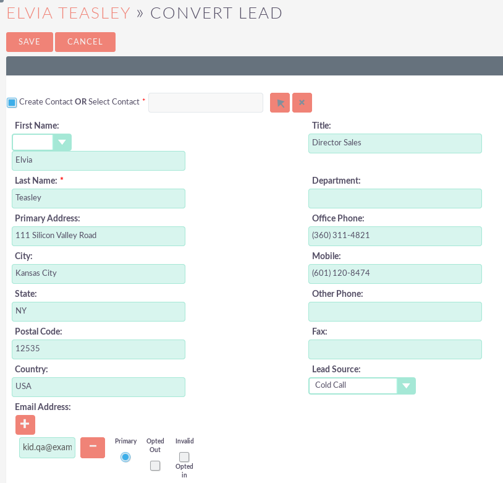Focus the Select Contact search field

click(x=206, y=103)
